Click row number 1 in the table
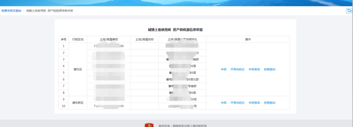This screenshot has height=127, width=353. tap(63, 46)
